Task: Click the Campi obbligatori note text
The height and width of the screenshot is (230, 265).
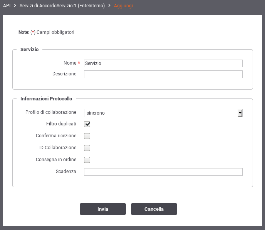Action: [x=55, y=32]
